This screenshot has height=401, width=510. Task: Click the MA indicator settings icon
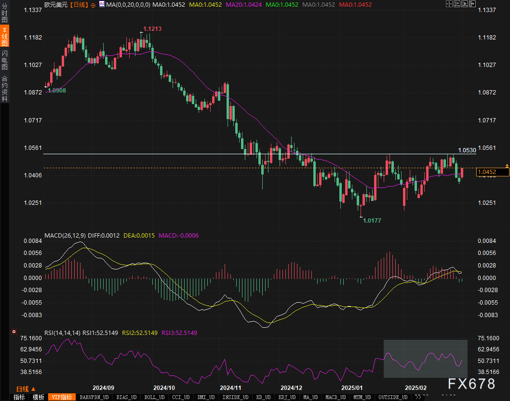(x=101, y=4)
